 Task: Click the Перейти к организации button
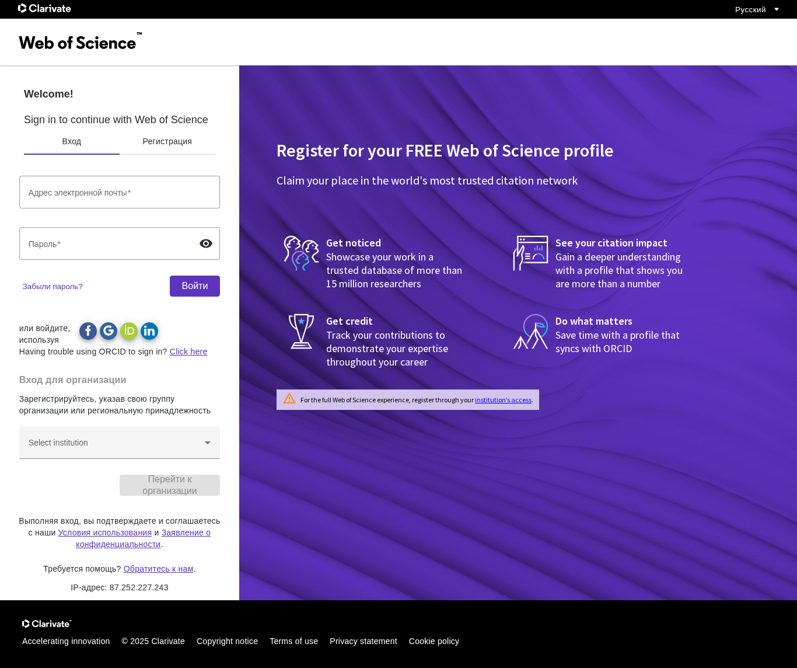click(x=170, y=485)
